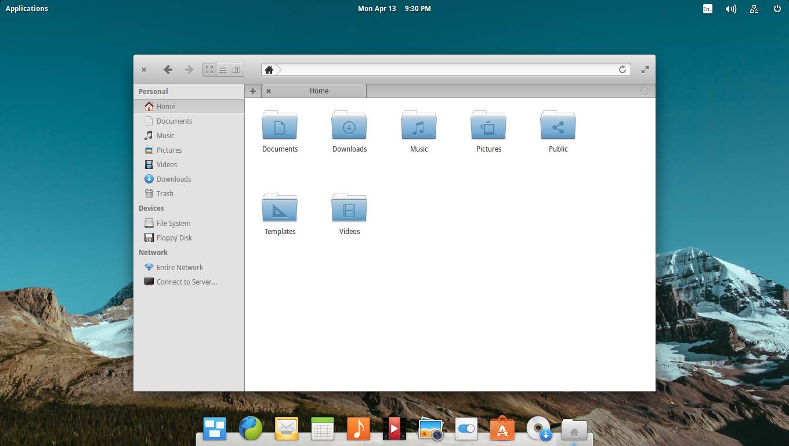Image resolution: width=789 pixels, height=446 pixels.
Task: Click the home icon in path bar
Action: pyautogui.click(x=269, y=70)
